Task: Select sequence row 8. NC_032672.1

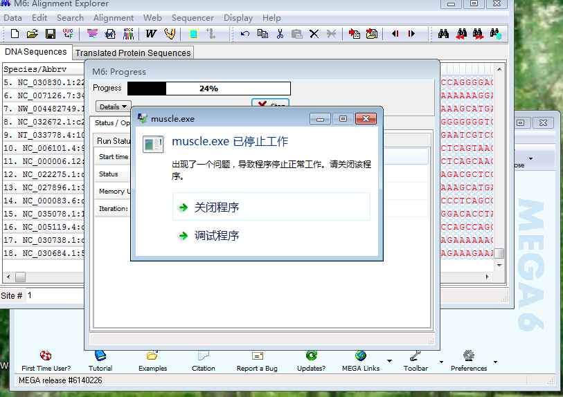Action: [x=44, y=122]
